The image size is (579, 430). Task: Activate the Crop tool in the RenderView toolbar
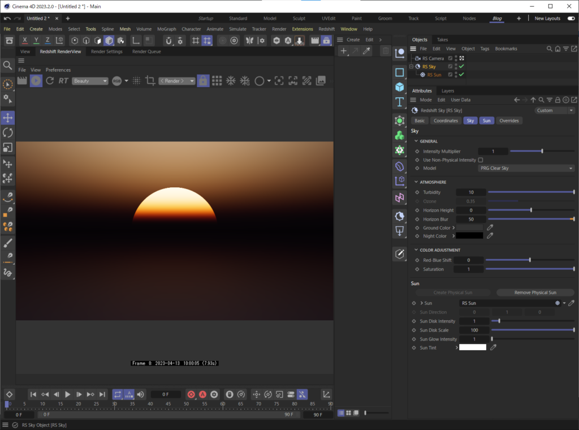(150, 80)
